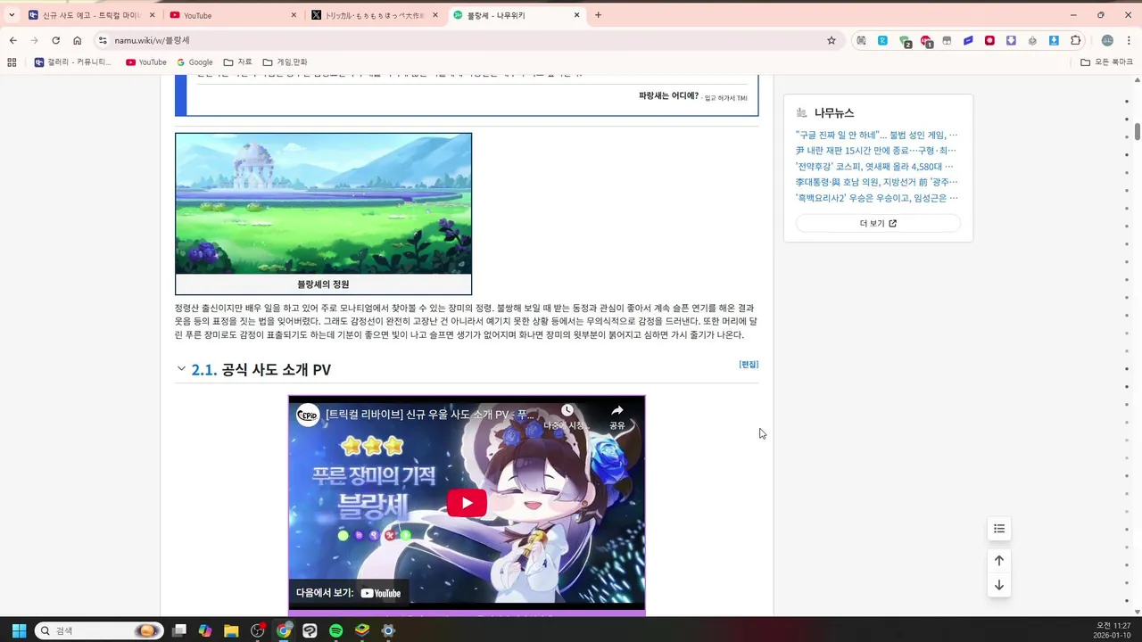The image size is (1142, 642).
Task: Click the page vertical scrollbar thumb
Action: click(x=1138, y=131)
